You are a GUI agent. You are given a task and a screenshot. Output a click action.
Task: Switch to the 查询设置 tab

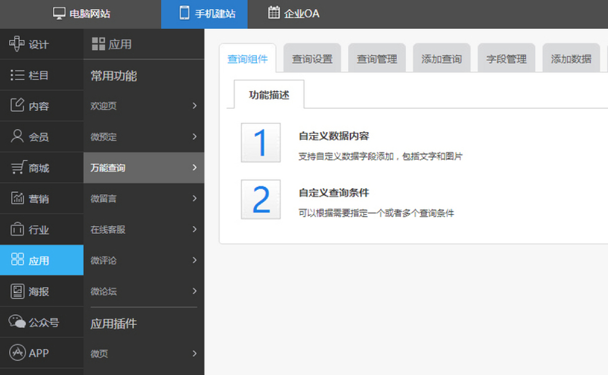312,59
